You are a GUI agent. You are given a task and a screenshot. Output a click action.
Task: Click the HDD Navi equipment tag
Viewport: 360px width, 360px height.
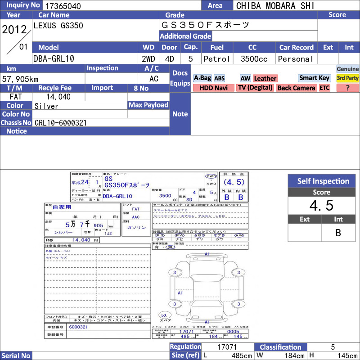pyautogui.click(x=213, y=88)
